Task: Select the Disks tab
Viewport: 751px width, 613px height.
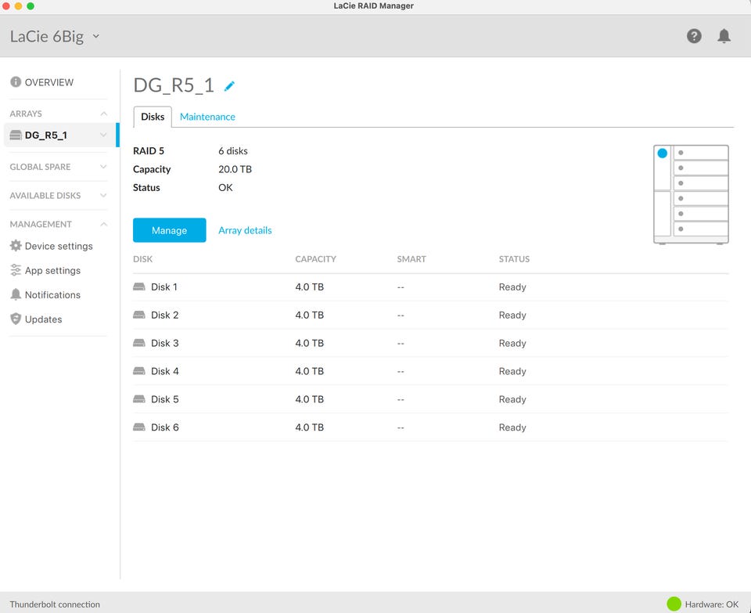Action: (x=153, y=117)
